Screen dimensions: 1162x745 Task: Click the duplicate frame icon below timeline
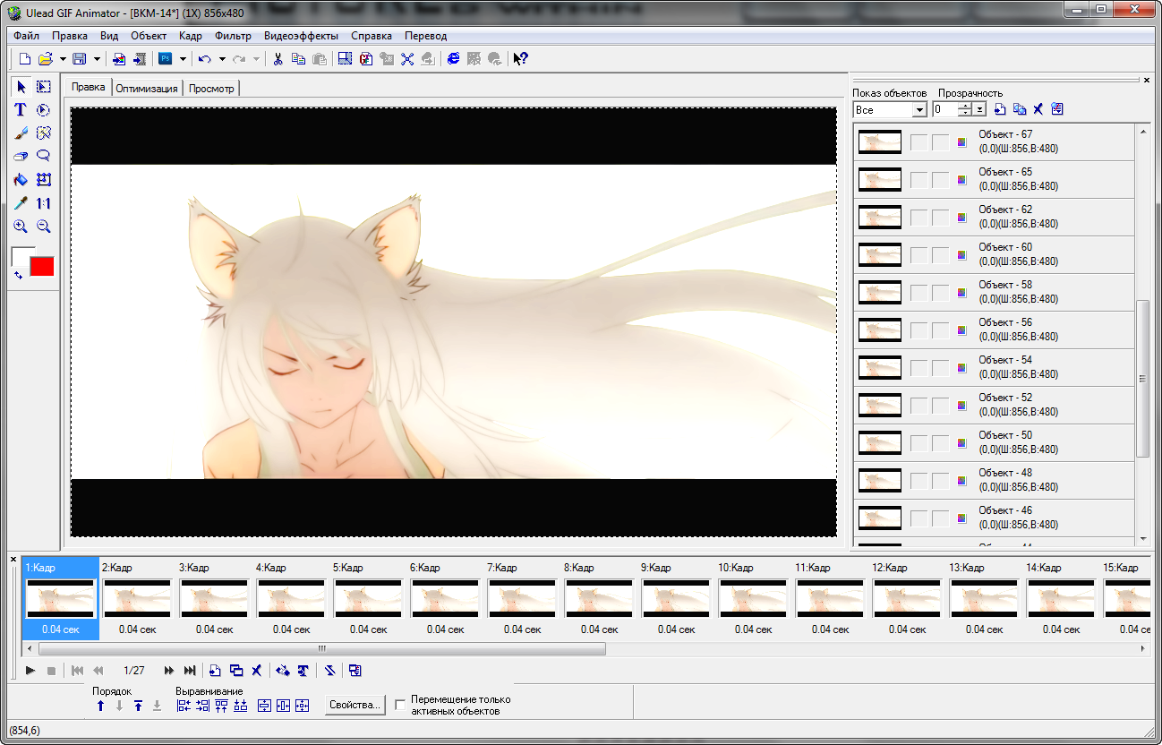pos(236,670)
